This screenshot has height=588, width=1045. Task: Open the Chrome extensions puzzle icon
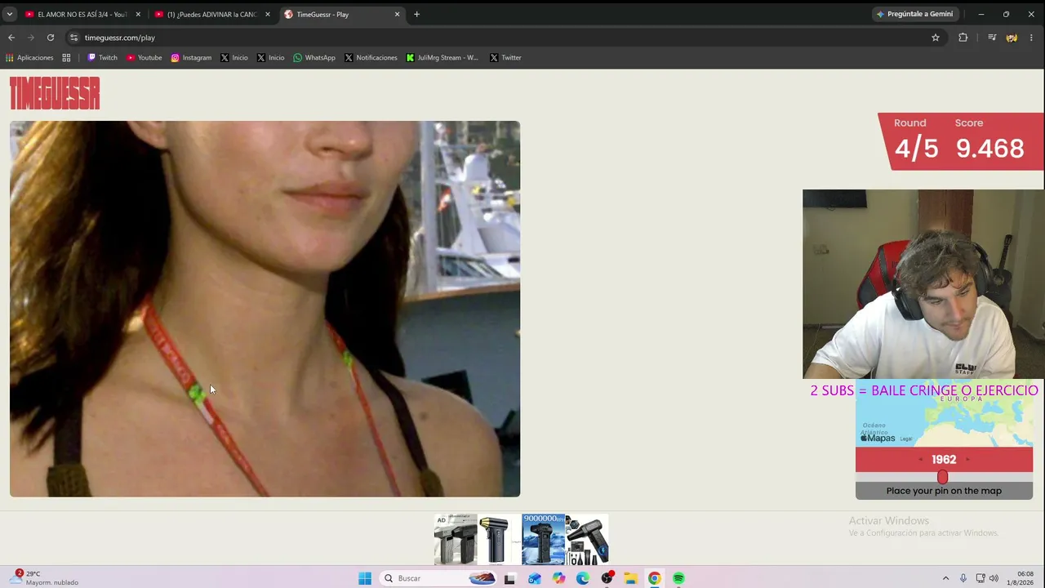(x=963, y=38)
